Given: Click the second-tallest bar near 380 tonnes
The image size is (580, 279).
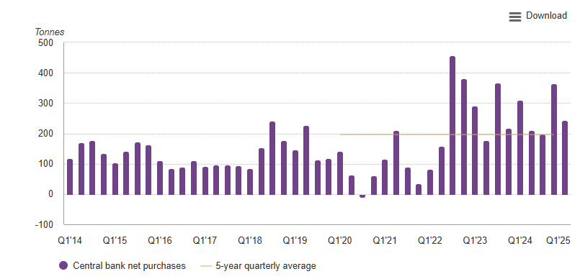Looking at the screenshot, I should (464, 137).
